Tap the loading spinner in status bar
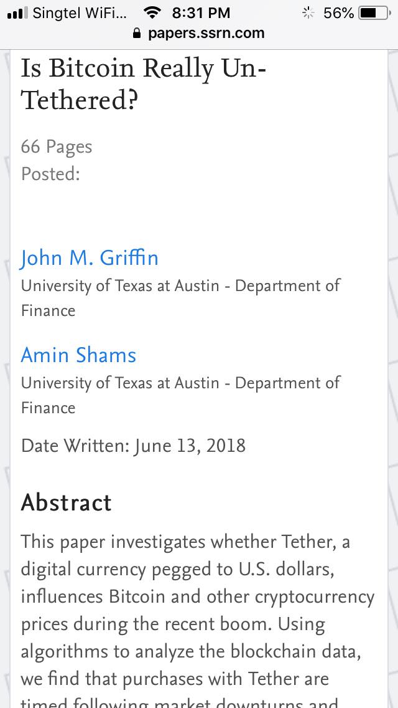 307,12
